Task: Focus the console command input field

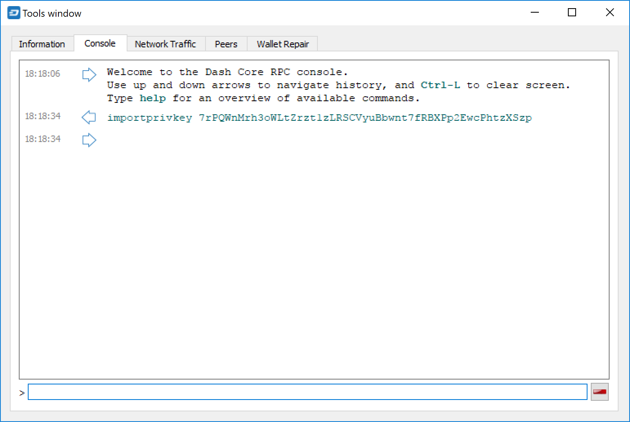Action: (x=307, y=392)
